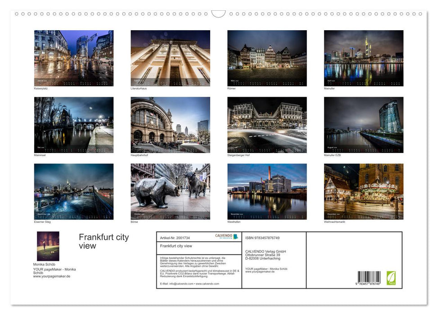Screen dimensions: 437x315
Task: Click the Monika Schöb author portrait
Action: tap(48, 245)
